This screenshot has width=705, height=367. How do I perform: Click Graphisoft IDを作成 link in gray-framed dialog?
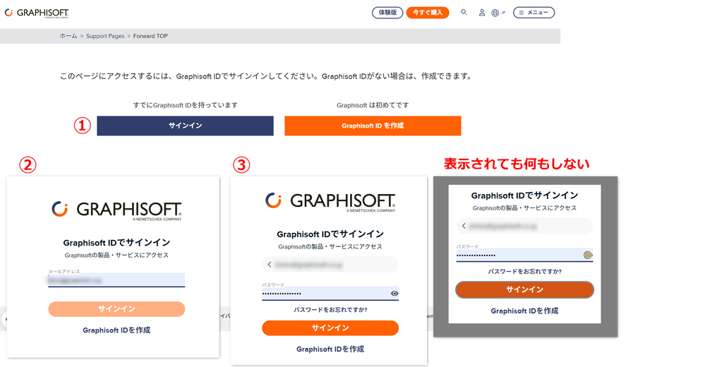[525, 311]
